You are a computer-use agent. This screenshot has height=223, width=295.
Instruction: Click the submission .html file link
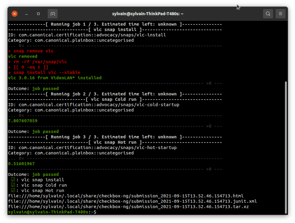click(126, 196)
